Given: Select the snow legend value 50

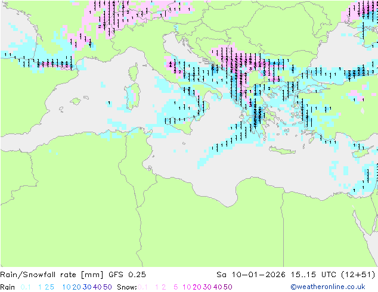Looking at the screenshot, I should coord(228,287).
